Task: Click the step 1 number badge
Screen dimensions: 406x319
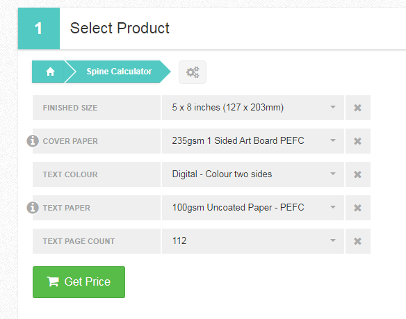Action: (x=39, y=28)
